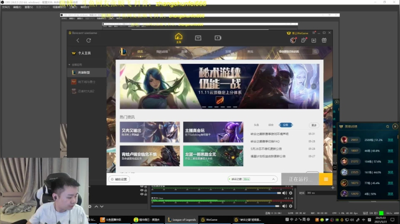Open the 龙蛋一孵思路全无 news card

213,156
